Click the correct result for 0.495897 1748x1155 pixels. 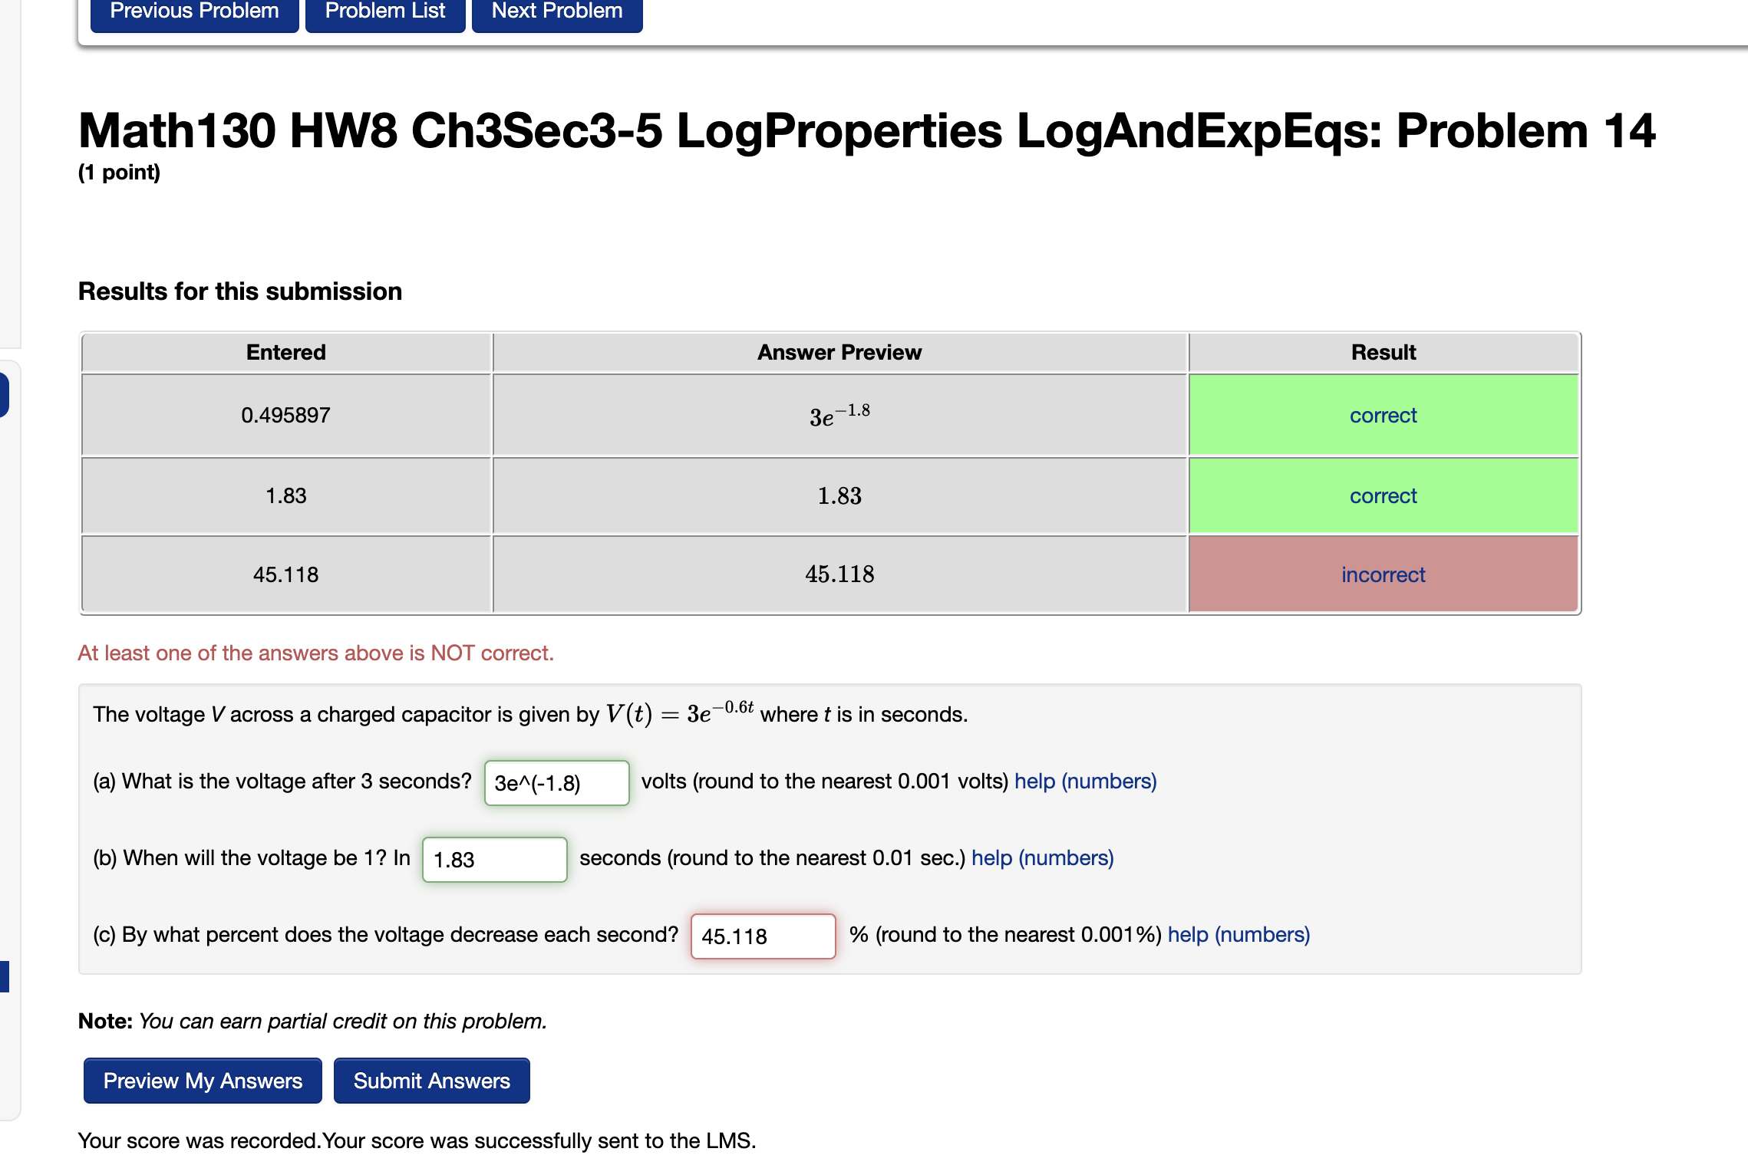(x=1382, y=415)
